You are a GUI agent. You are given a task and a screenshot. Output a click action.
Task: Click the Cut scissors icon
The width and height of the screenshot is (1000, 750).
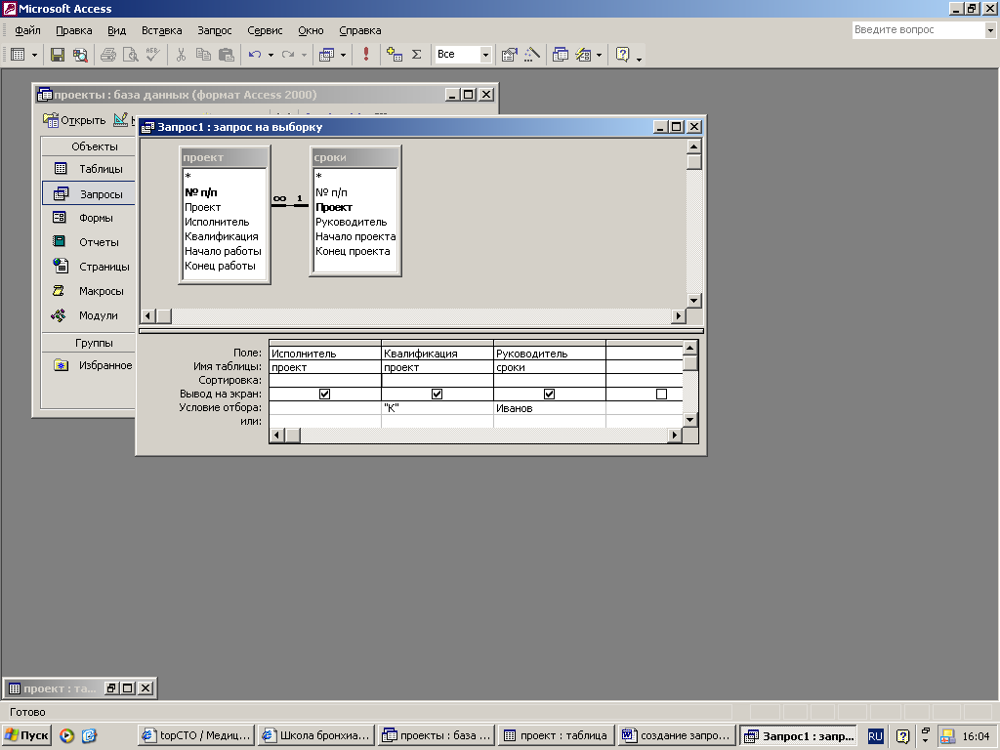click(x=181, y=55)
